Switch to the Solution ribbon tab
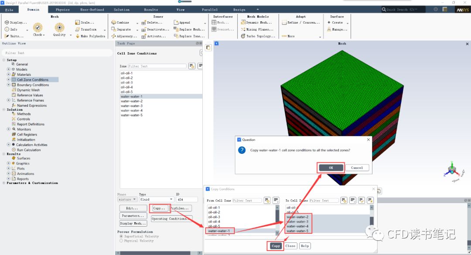This screenshot has width=471, height=255. [122, 10]
